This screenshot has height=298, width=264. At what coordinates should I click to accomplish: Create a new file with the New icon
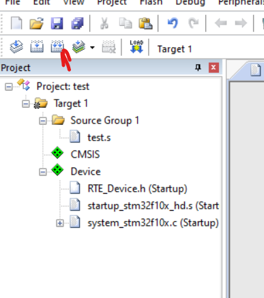(16, 23)
